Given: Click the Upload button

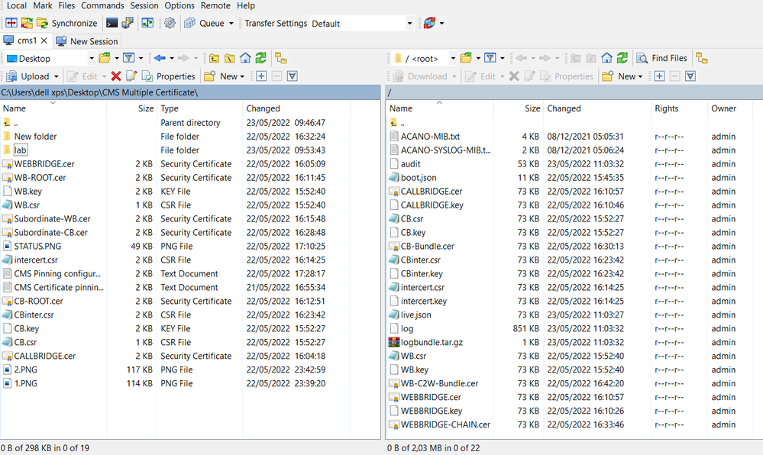Looking at the screenshot, I should point(27,76).
